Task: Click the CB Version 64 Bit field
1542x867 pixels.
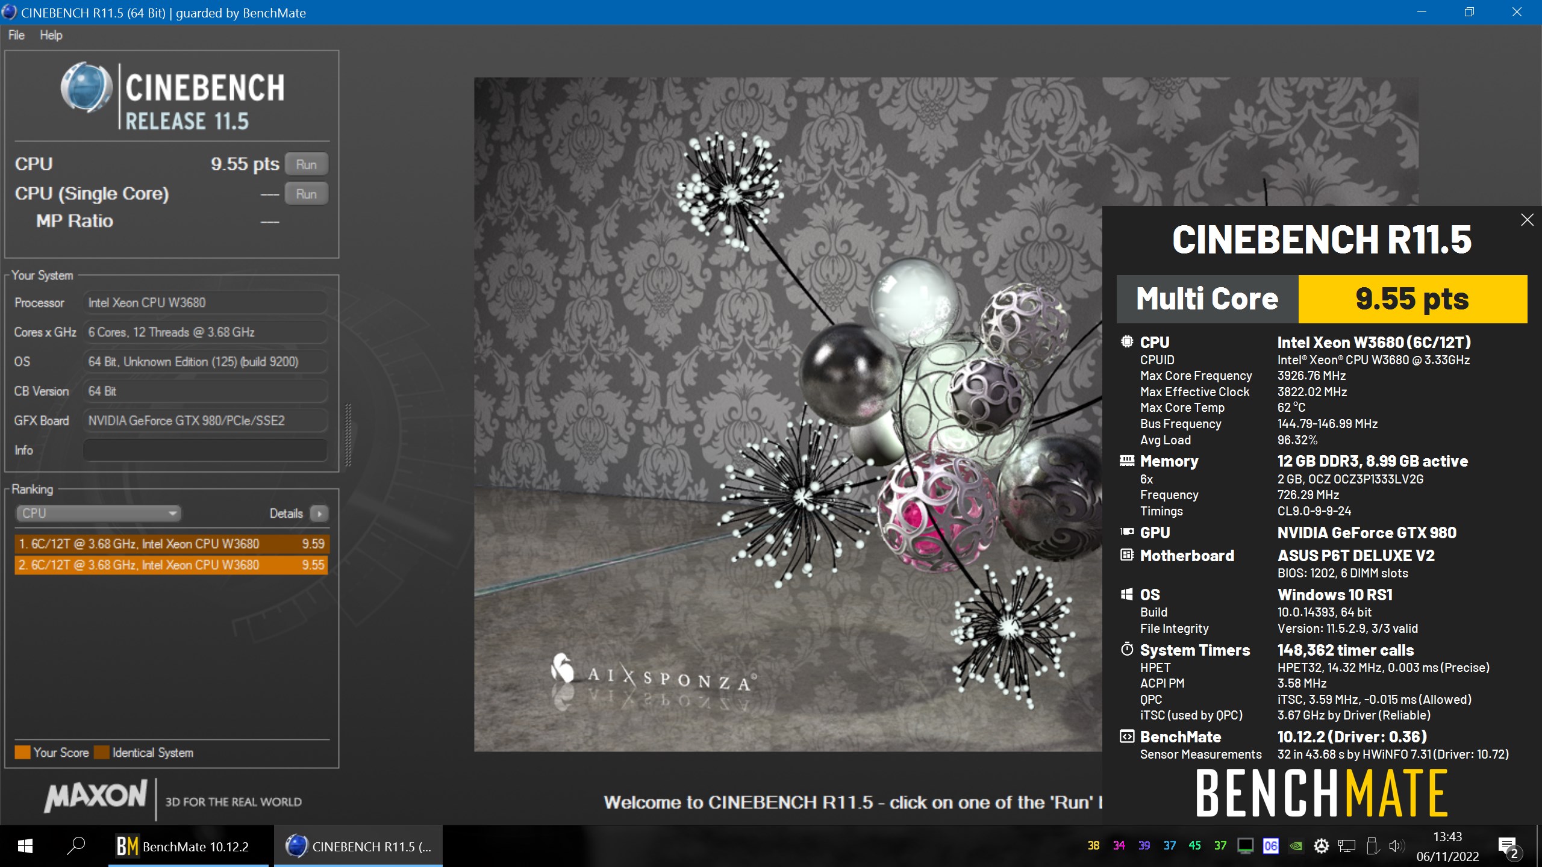Action: (205, 391)
